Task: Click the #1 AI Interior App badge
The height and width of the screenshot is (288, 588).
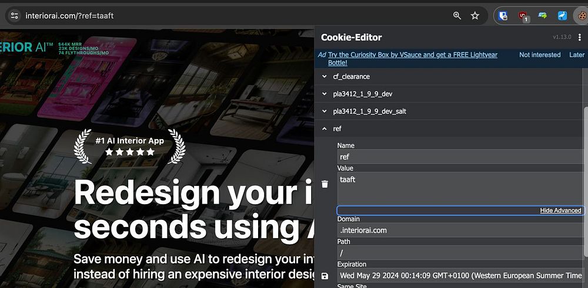Action: pyautogui.click(x=129, y=146)
